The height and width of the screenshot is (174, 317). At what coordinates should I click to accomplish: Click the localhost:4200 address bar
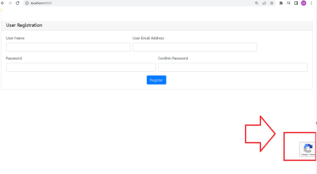coord(142,3)
